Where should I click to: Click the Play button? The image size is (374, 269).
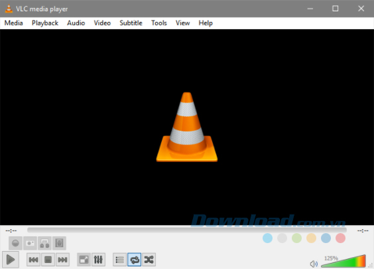[10, 260]
